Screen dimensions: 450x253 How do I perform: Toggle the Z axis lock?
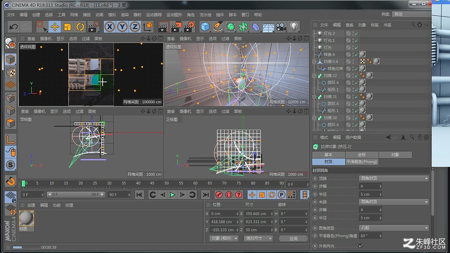135,27
